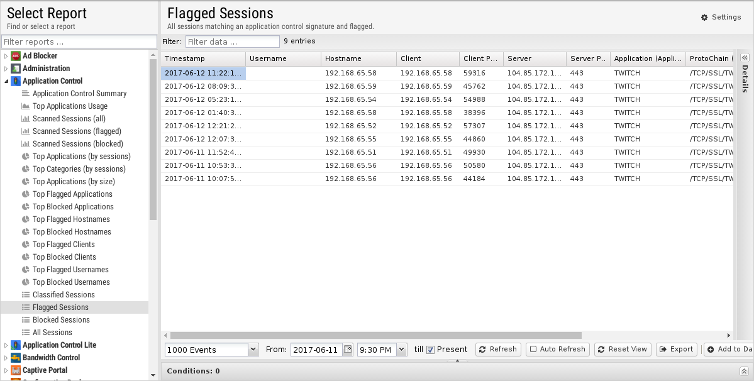Click the Settings gear icon

point(704,18)
